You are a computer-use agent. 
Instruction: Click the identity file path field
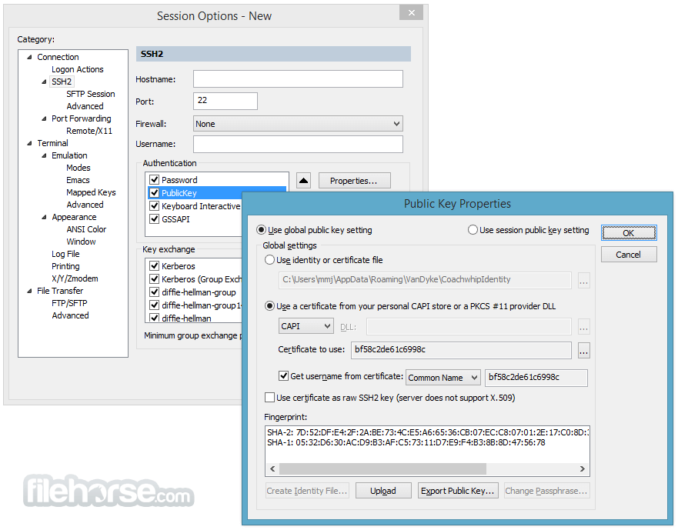tap(425, 280)
